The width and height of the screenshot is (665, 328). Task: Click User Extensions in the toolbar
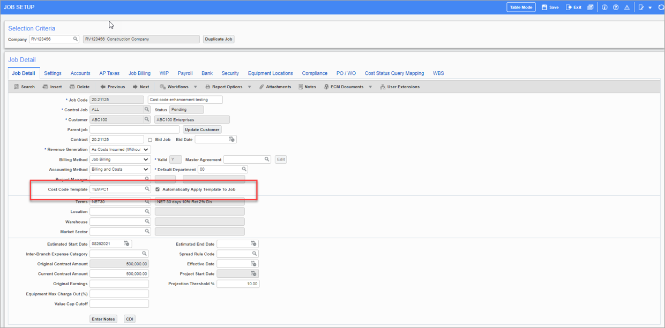pyautogui.click(x=399, y=87)
